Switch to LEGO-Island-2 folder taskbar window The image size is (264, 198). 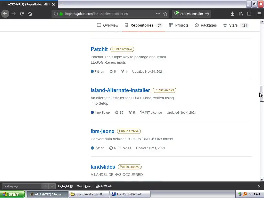(89, 194)
